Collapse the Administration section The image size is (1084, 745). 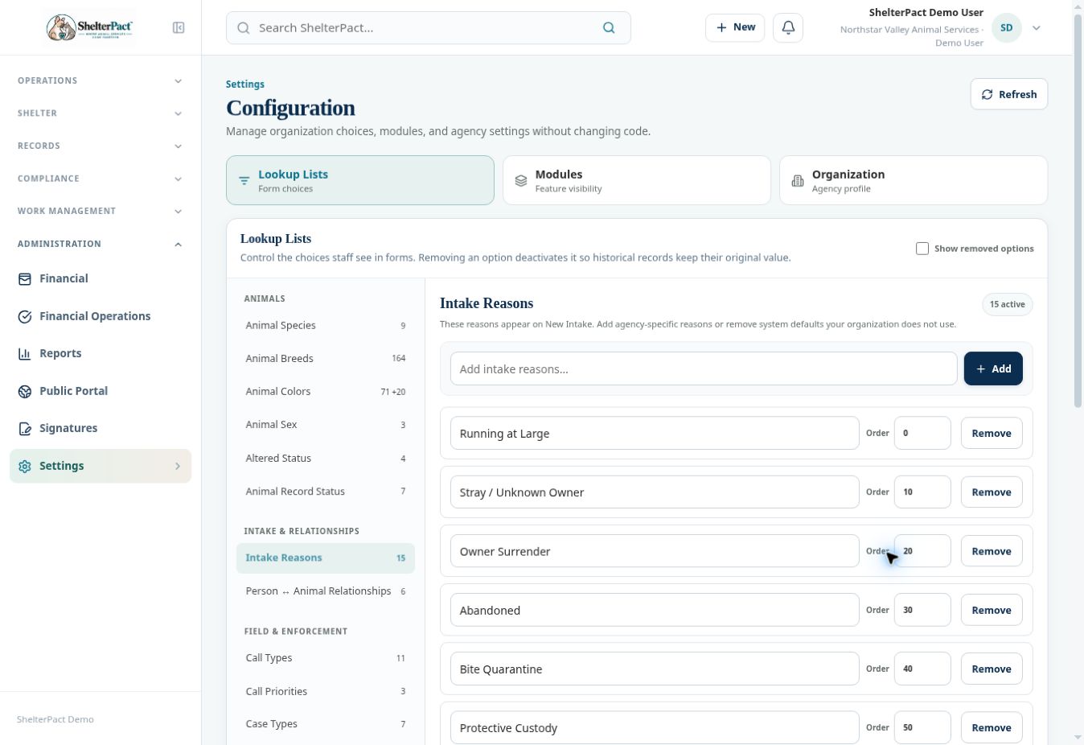point(101,244)
